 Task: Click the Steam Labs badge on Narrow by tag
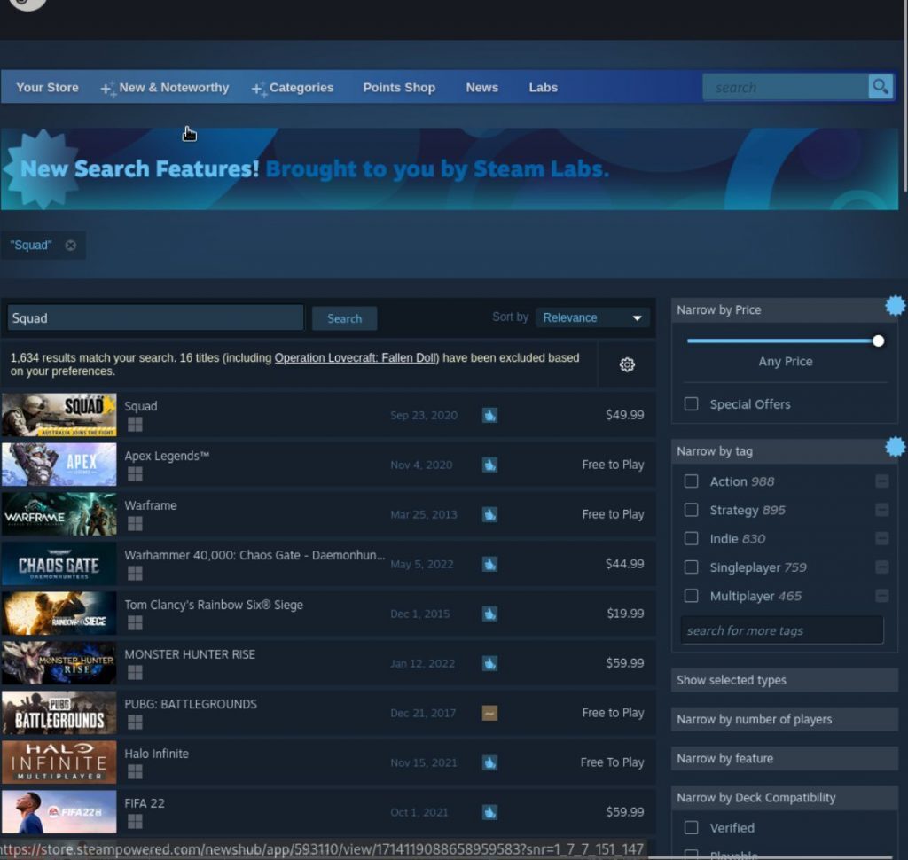(x=894, y=447)
